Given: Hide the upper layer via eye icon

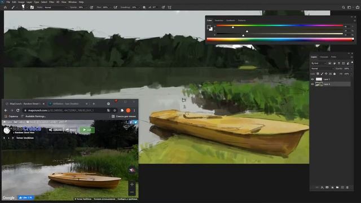Looking at the screenshot, I should [x=312, y=79].
